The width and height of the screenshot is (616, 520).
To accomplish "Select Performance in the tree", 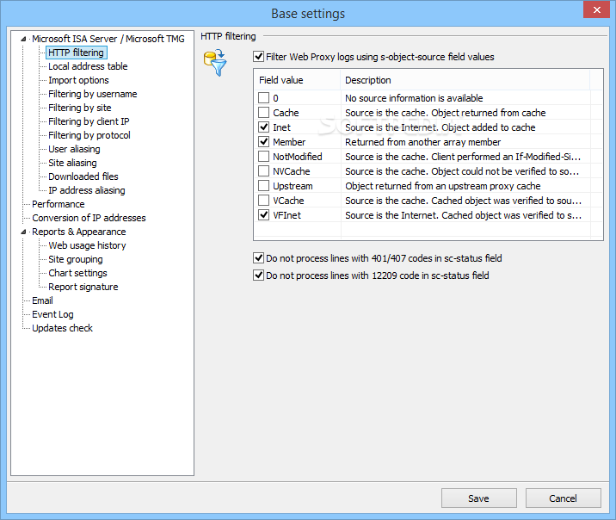I will click(x=59, y=204).
